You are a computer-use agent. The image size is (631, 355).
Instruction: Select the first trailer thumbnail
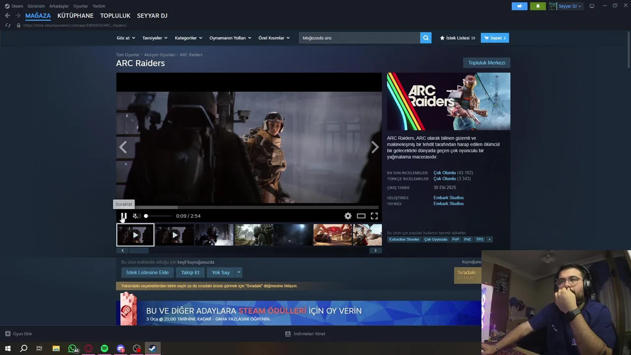(135, 235)
